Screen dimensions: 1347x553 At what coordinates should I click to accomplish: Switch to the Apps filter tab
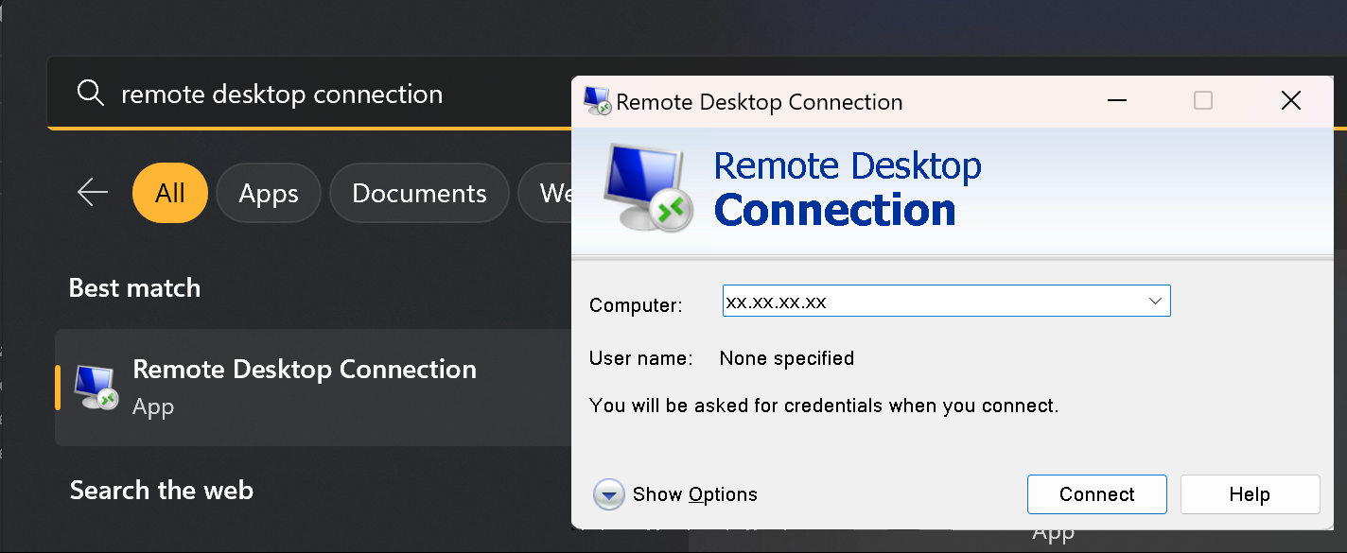(269, 193)
